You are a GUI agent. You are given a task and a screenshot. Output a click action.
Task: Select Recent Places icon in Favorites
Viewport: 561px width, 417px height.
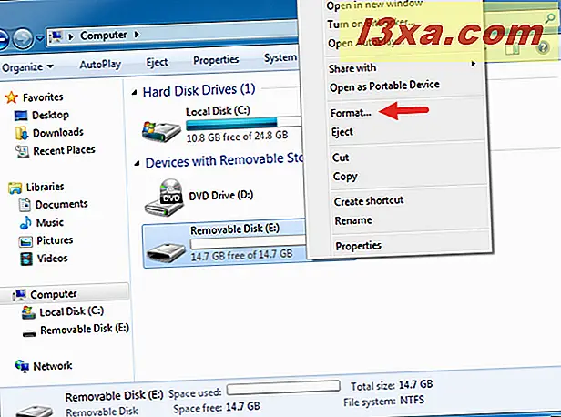click(22, 151)
